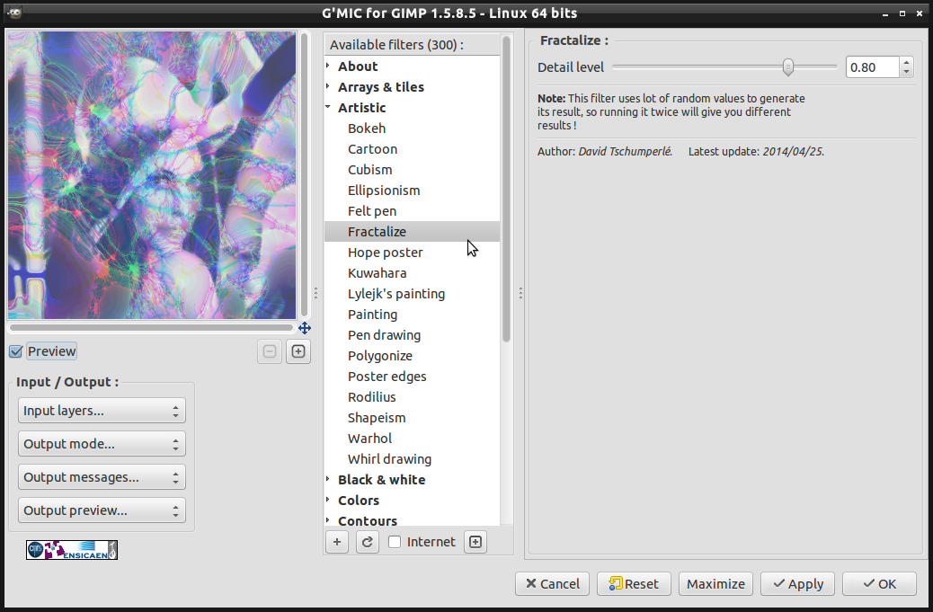Screen dimensions: 933x612
Task: Confirm with the OK button
Action: point(879,584)
